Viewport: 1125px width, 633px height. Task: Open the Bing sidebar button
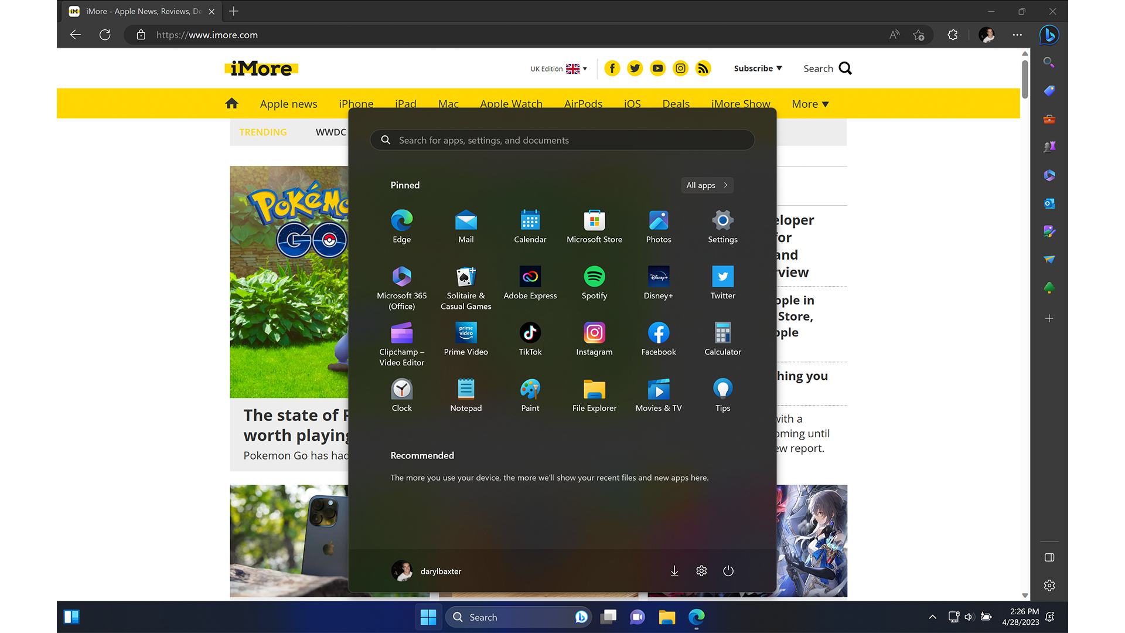1049,35
